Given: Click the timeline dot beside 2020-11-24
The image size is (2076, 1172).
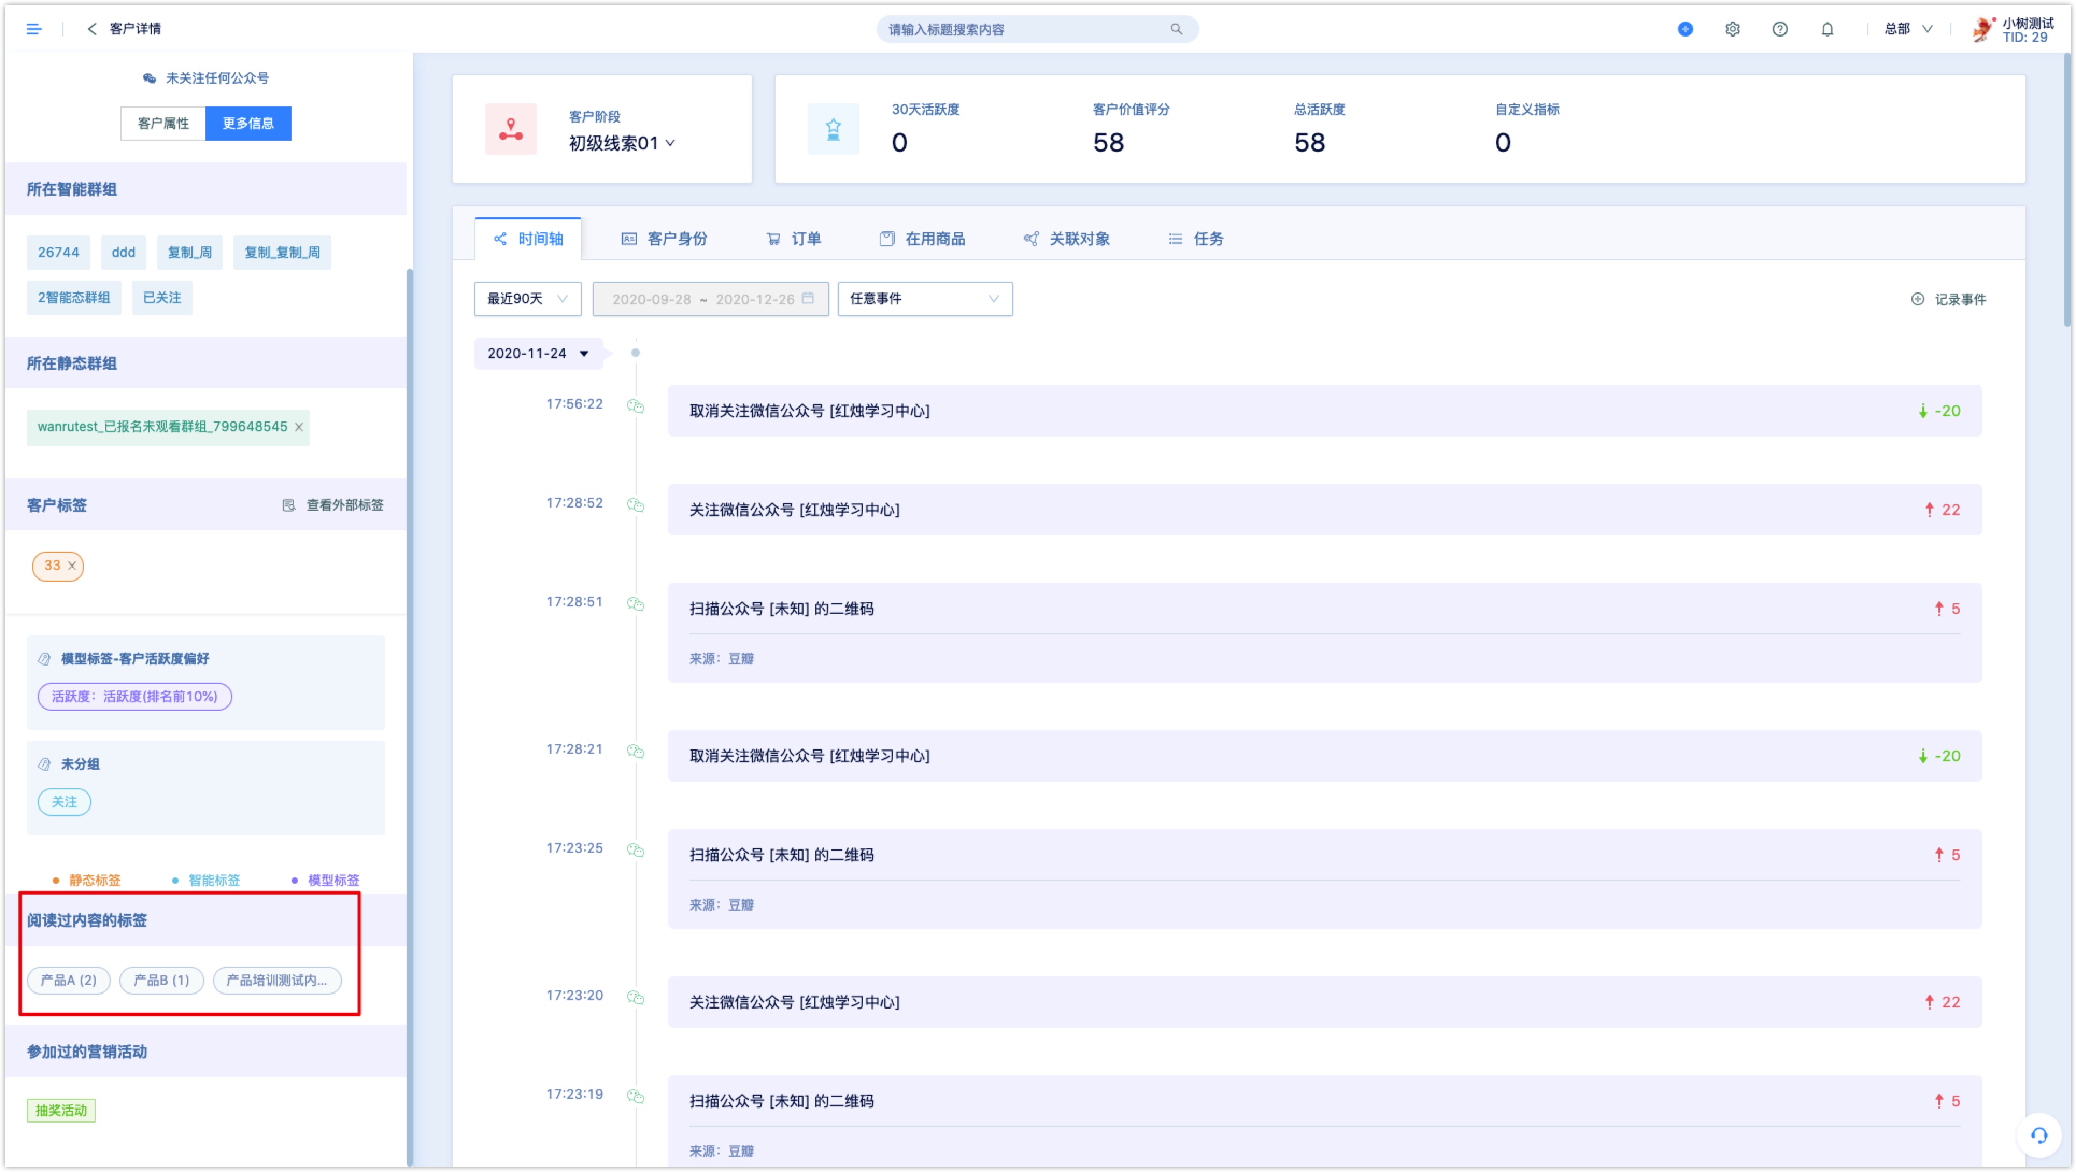Looking at the screenshot, I should point(636,353).
